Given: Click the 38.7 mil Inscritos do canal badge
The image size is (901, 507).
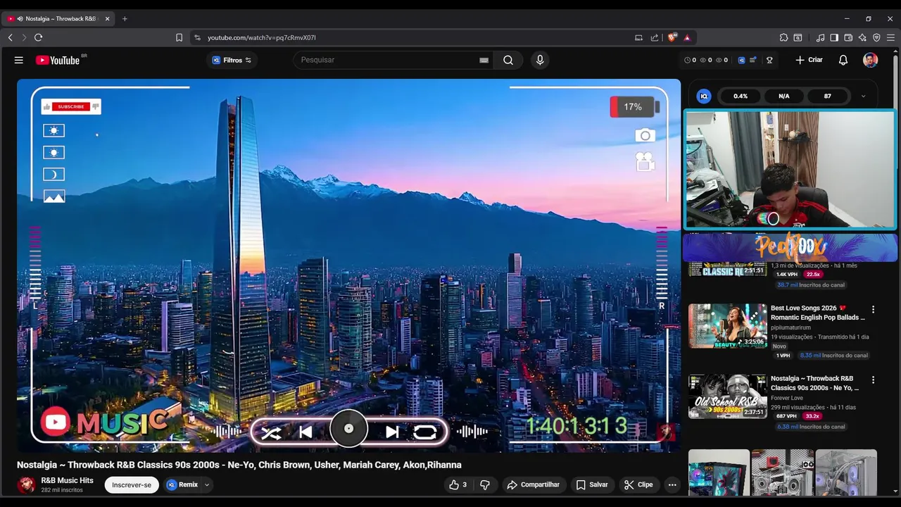Looking at the screenshot, I should 811,285.
